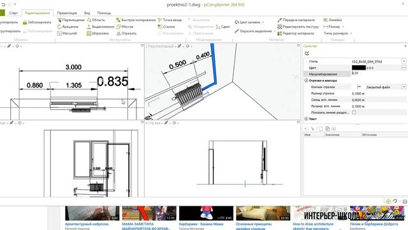The image size is (408, 230).
Task: Click the pencil icon in Перспективный viewport header
Action: pos(179,46)
